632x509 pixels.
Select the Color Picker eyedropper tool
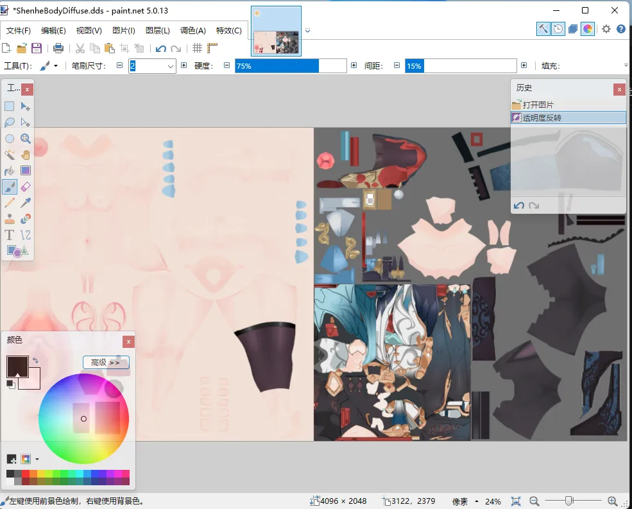pos(26,203)
